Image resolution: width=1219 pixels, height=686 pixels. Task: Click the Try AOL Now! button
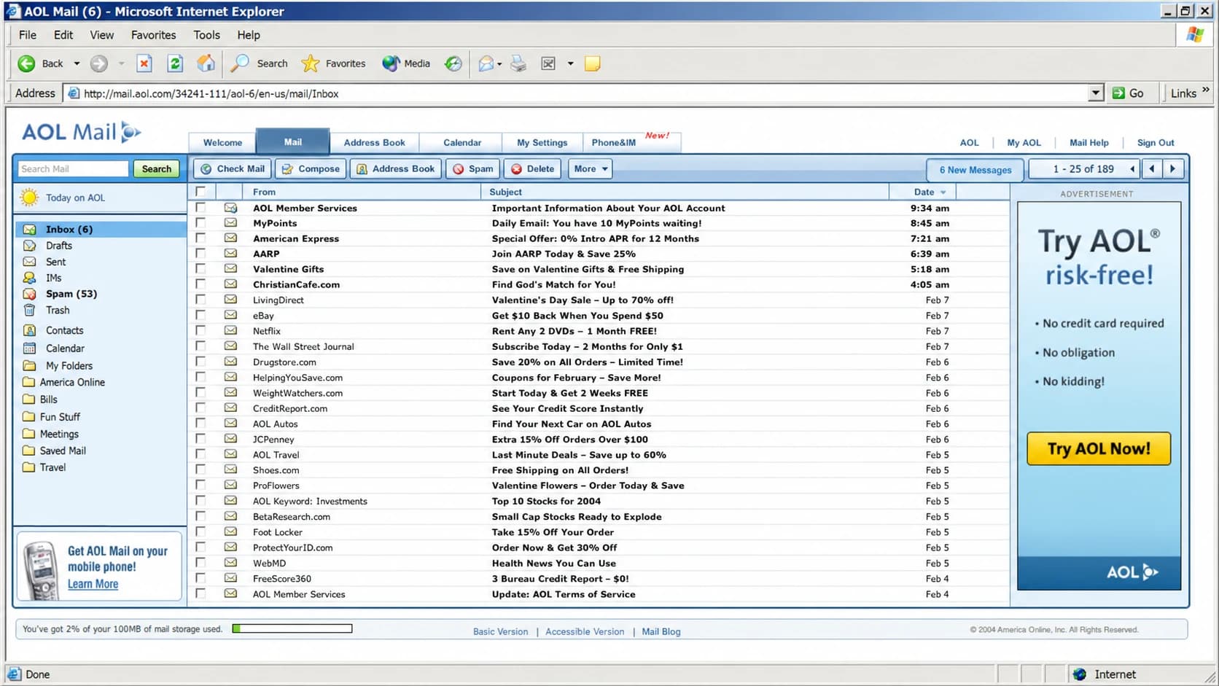click(x=1099, y=448)
